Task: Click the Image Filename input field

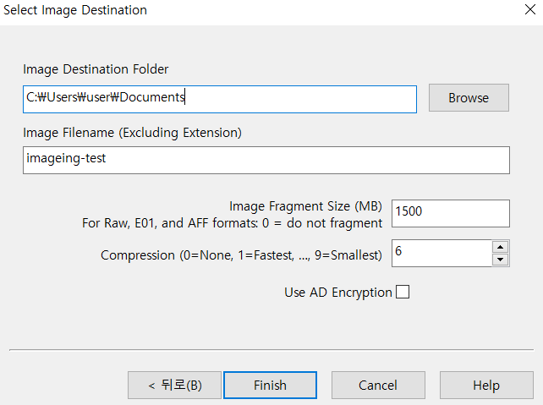Action: pyautogui.click(x=266, y=160)
